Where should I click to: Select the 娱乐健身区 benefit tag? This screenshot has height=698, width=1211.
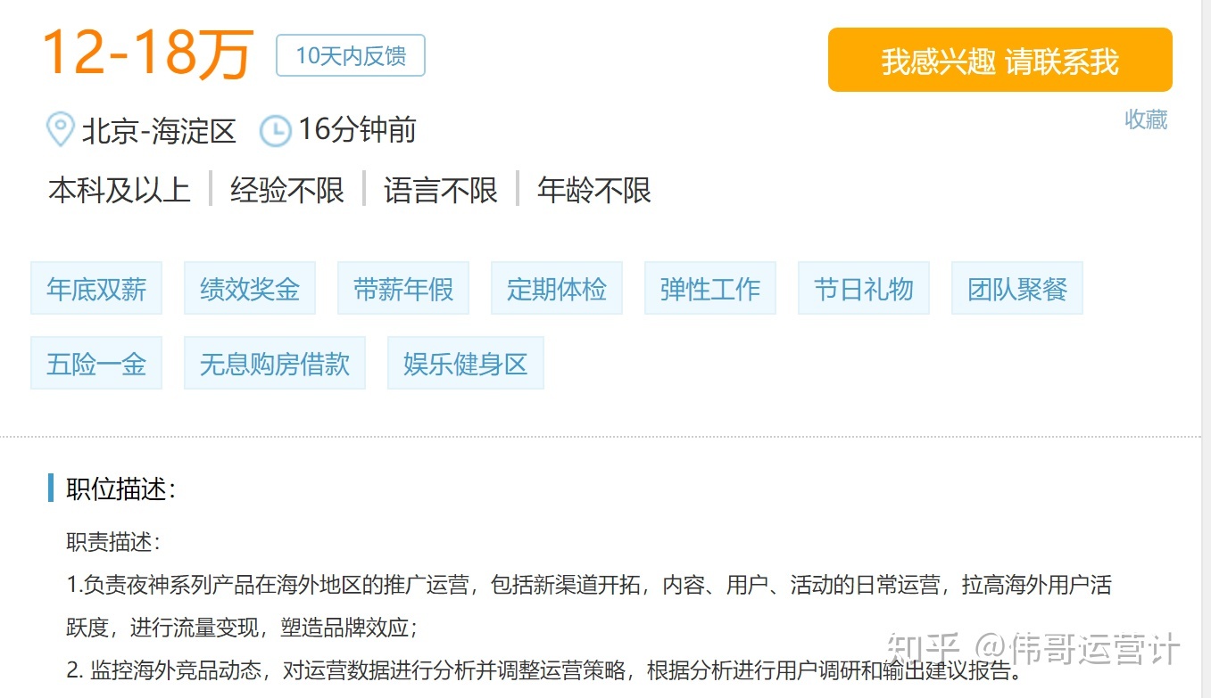(466, 364)
